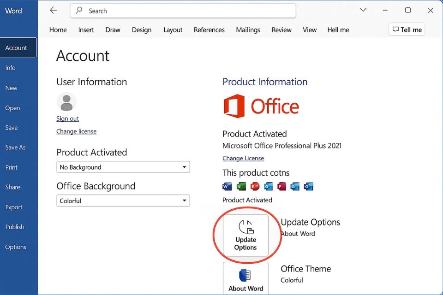The image size is (443, 295).
Task: Click the PowerPoint icon in the apps row
Action: tap(281, 187)
